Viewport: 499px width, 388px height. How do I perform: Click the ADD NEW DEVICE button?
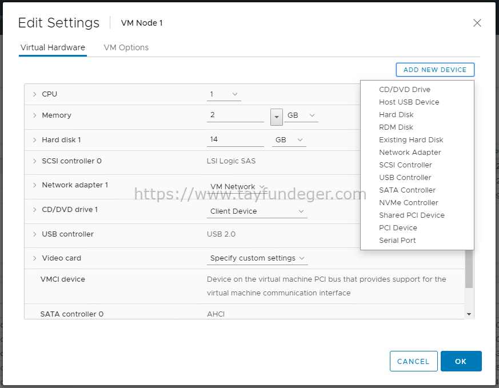[435, 70]
